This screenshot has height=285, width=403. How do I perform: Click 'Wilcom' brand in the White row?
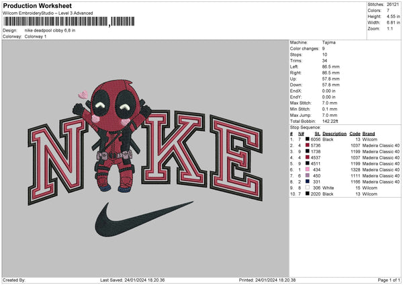point(370,188)
